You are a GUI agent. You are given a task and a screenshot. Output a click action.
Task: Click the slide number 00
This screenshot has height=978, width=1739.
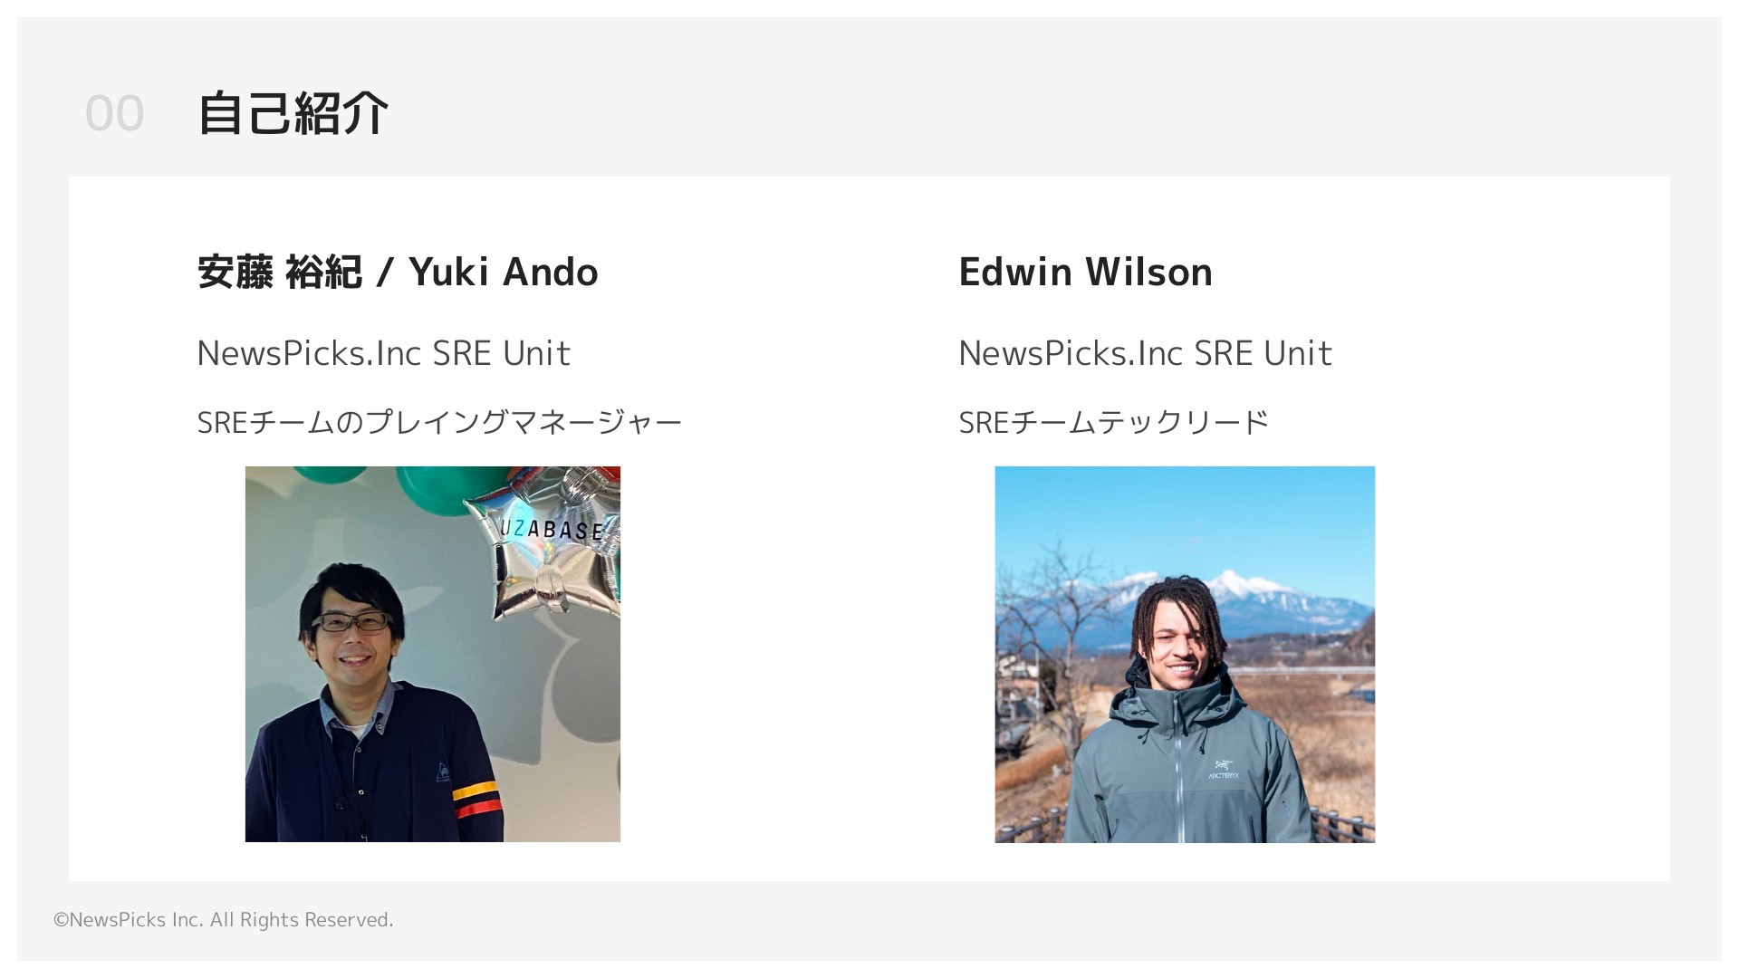coord(114,114)
